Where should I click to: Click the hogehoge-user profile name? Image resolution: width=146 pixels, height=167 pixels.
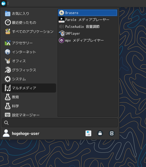pos(25,133)
